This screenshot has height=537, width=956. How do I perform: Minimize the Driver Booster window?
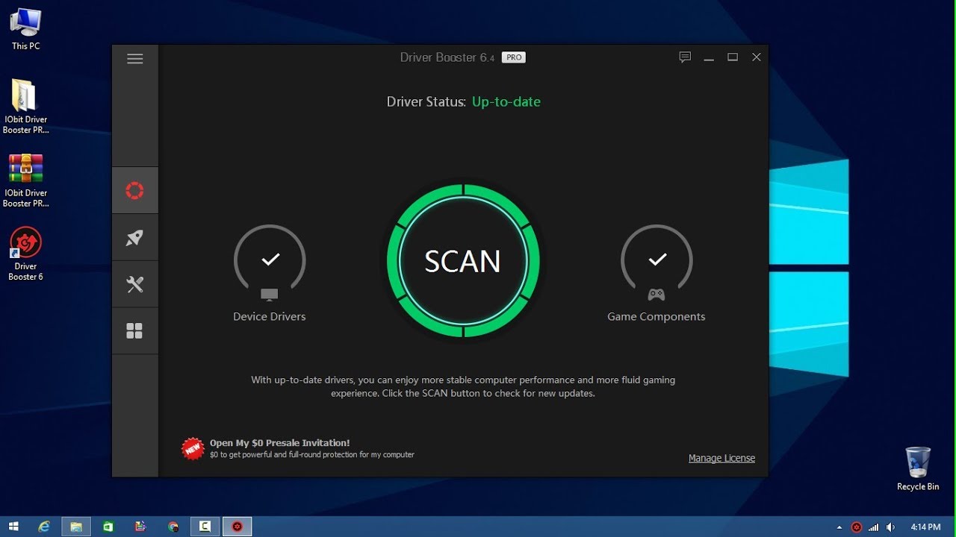pyautogui.click(x=709, y=57)
